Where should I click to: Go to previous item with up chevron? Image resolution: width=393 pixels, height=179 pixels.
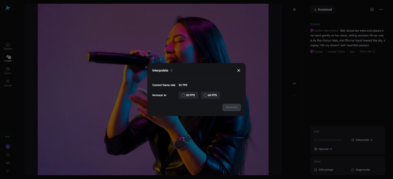(294, 83)
